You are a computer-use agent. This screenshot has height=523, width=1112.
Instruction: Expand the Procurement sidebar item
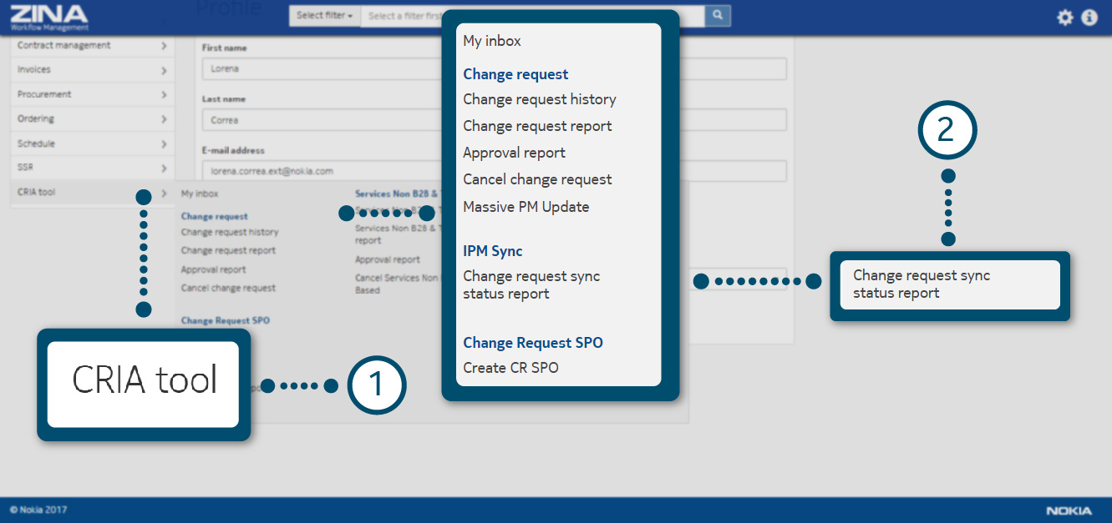(x=92, y=94)
